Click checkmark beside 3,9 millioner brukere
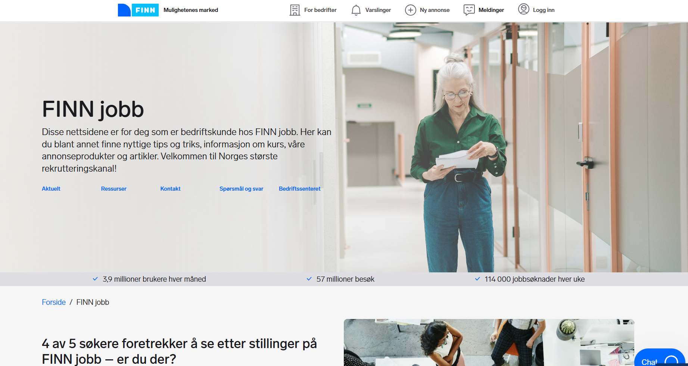 point(95,279)
